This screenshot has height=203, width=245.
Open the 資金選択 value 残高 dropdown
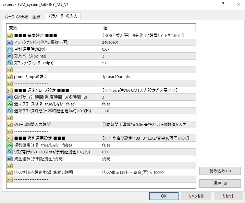[148, 158]
